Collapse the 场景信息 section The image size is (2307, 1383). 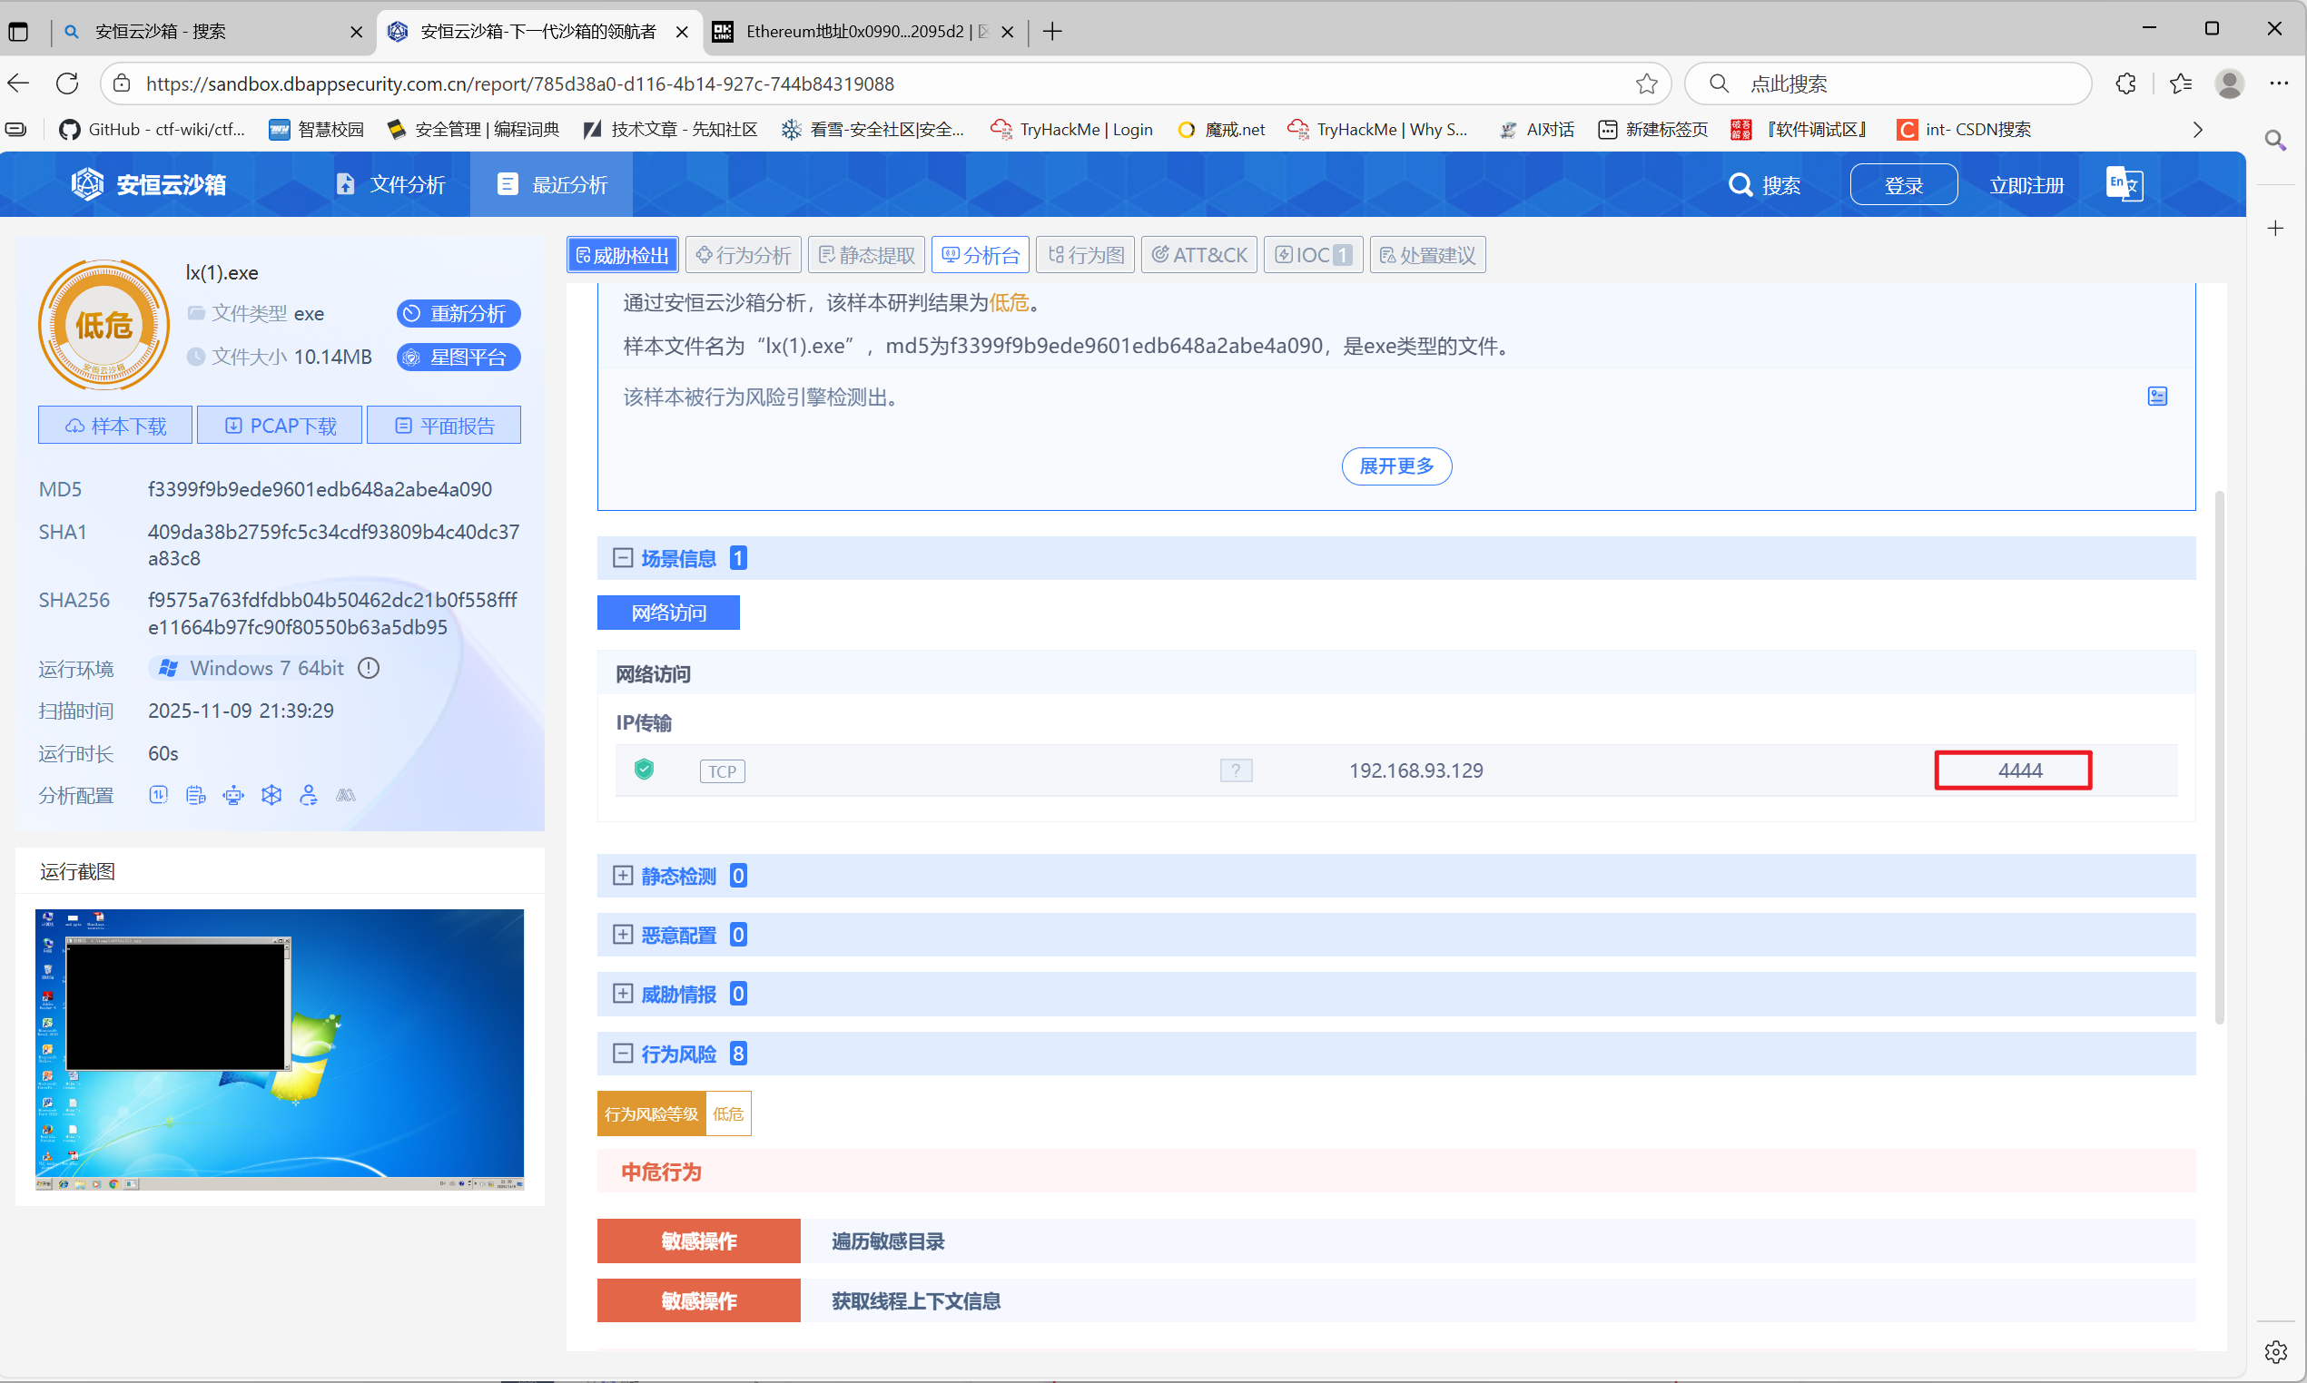tap(623, 558)
